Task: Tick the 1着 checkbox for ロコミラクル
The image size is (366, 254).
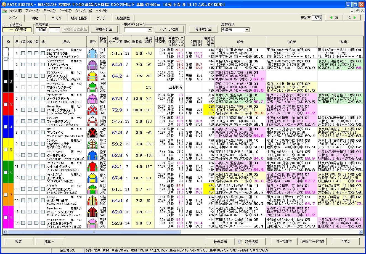Action: click(23, 53)
